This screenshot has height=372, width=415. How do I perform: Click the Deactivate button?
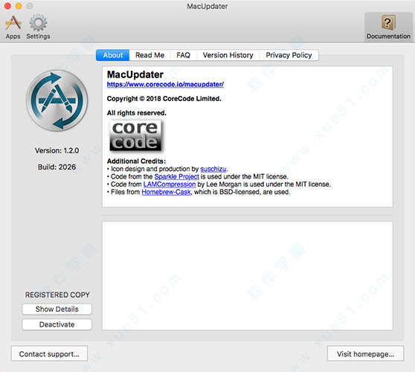tap(57, 324)
